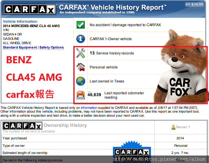Click the CARFAX 1 Owner blue badge
Screen dimensions: 209x163
pyautogui.click(x=132, y=151)
